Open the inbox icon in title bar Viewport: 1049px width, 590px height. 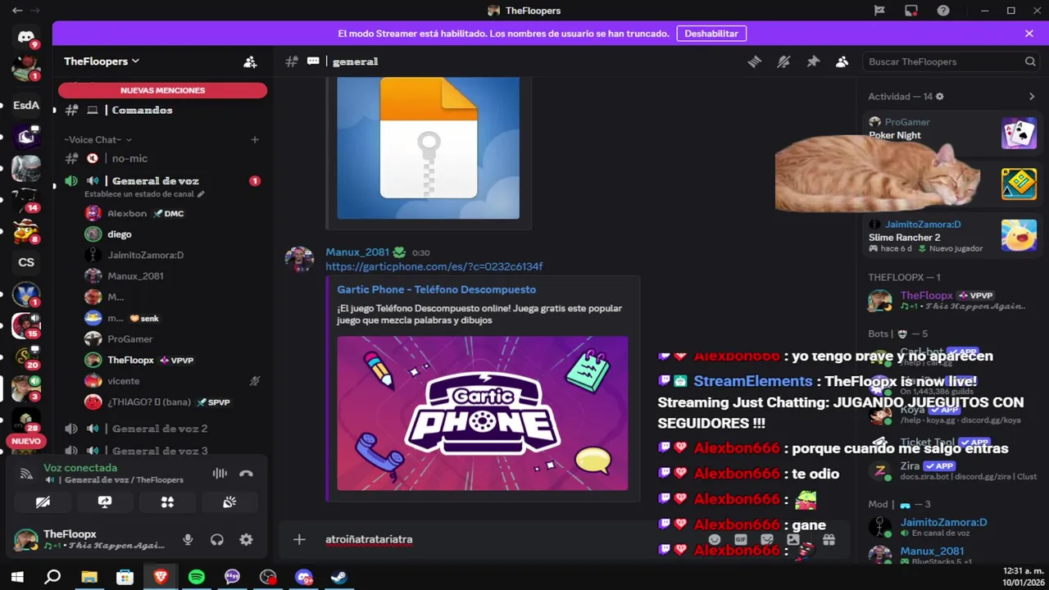[x=911, y=11]
